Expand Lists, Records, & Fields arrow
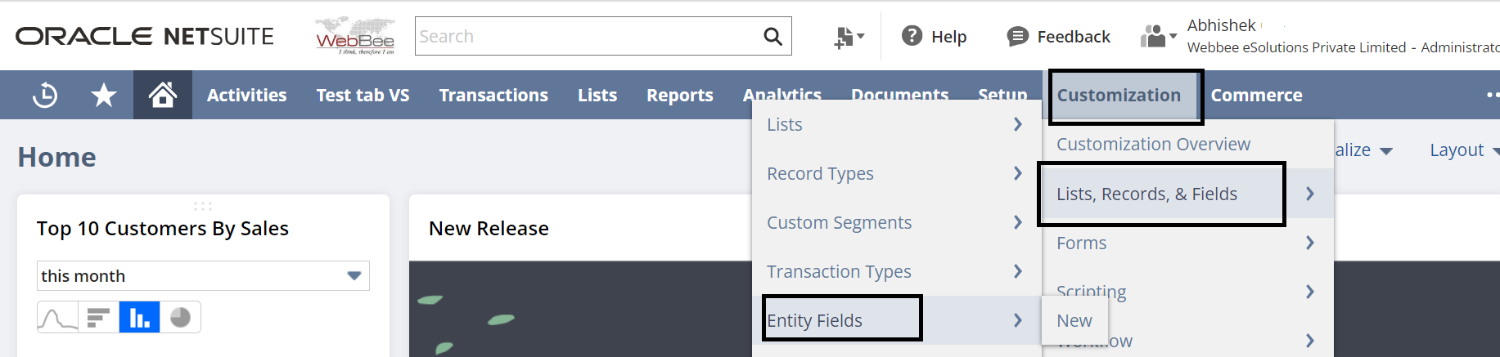 coord(1310,194)
